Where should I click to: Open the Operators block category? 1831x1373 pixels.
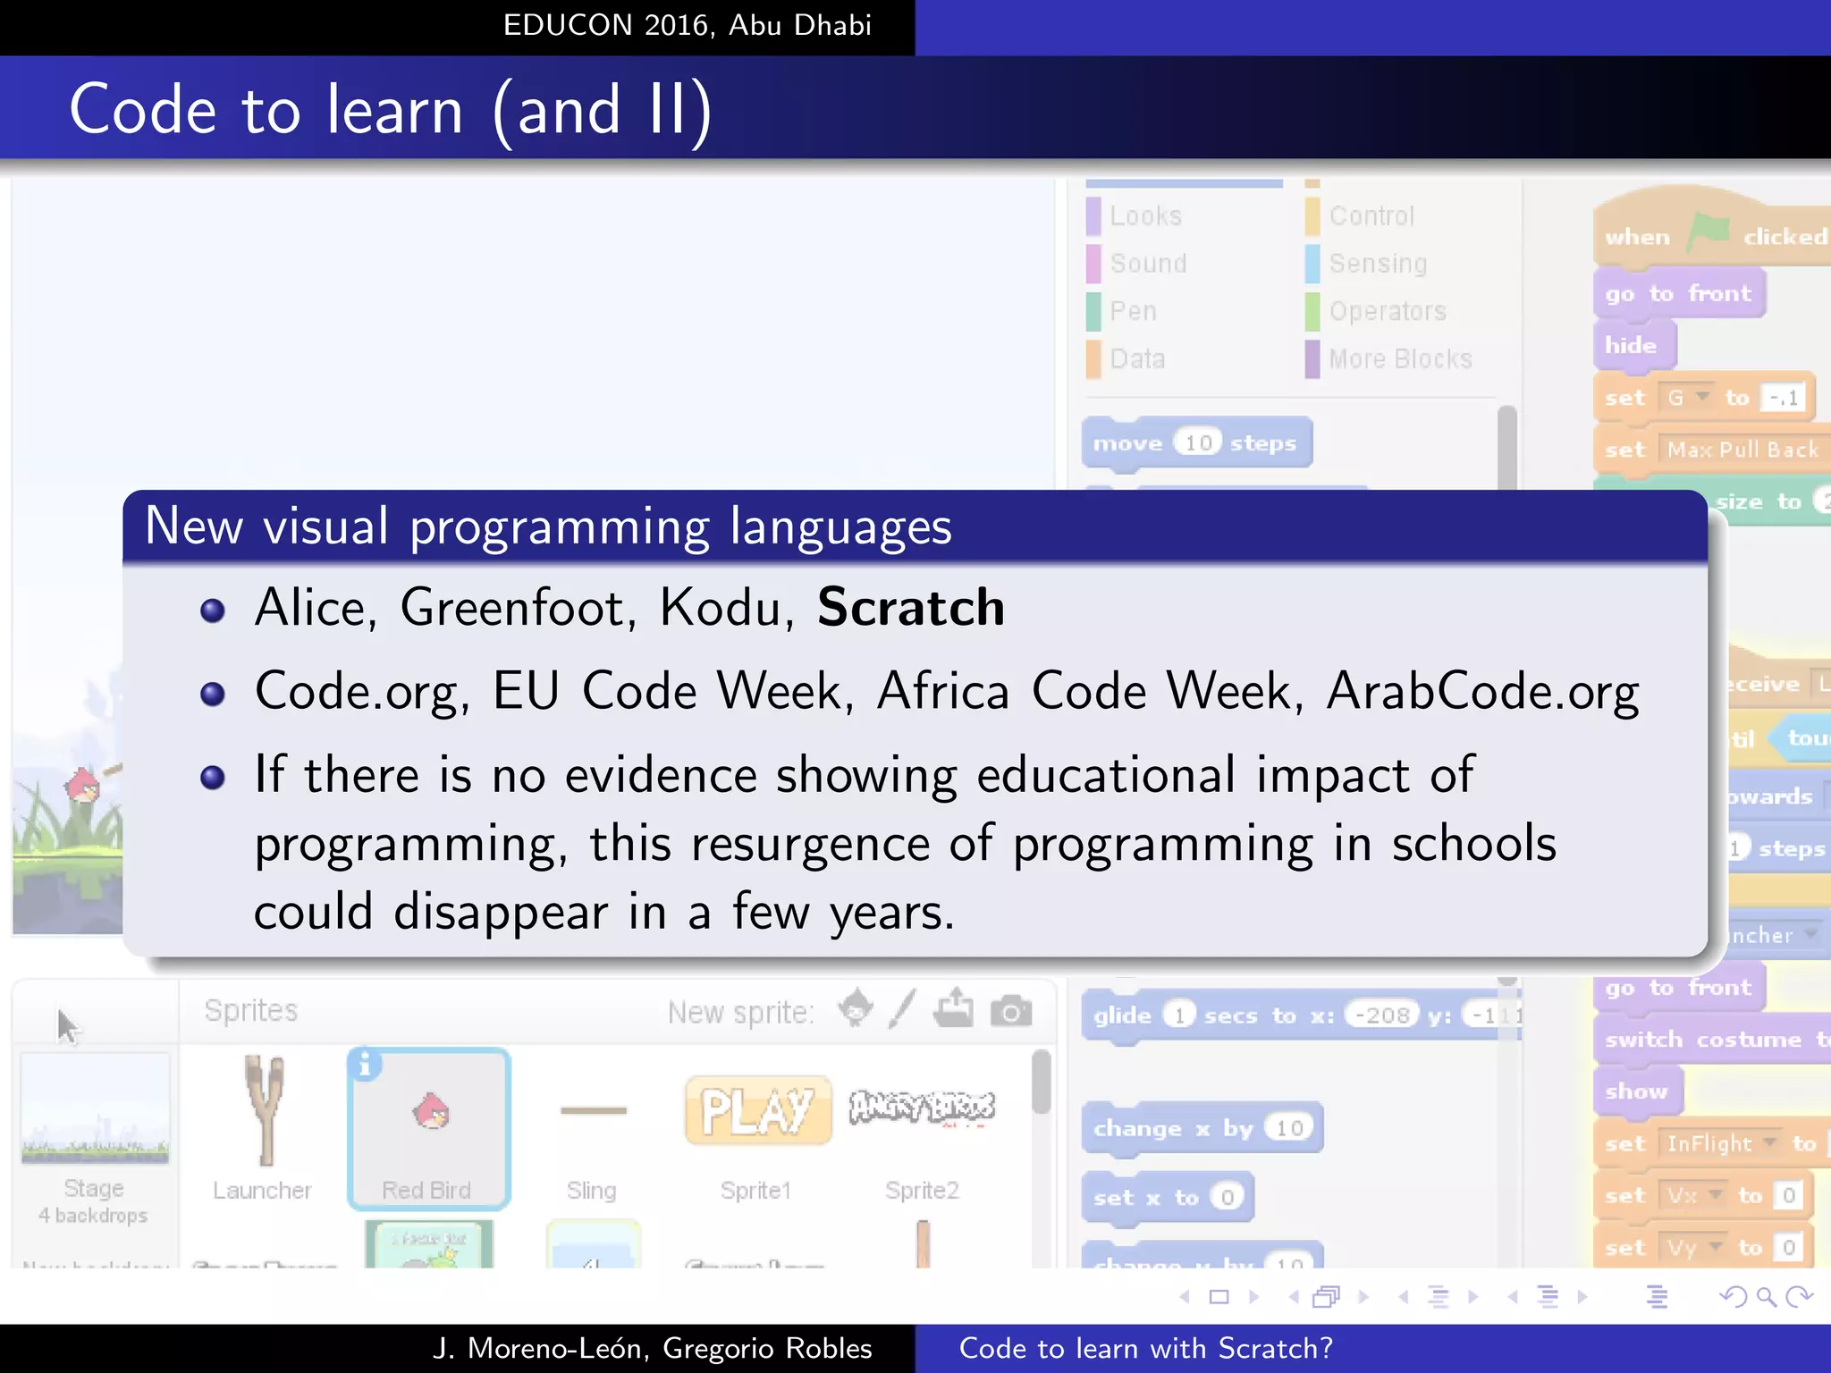1376,310
